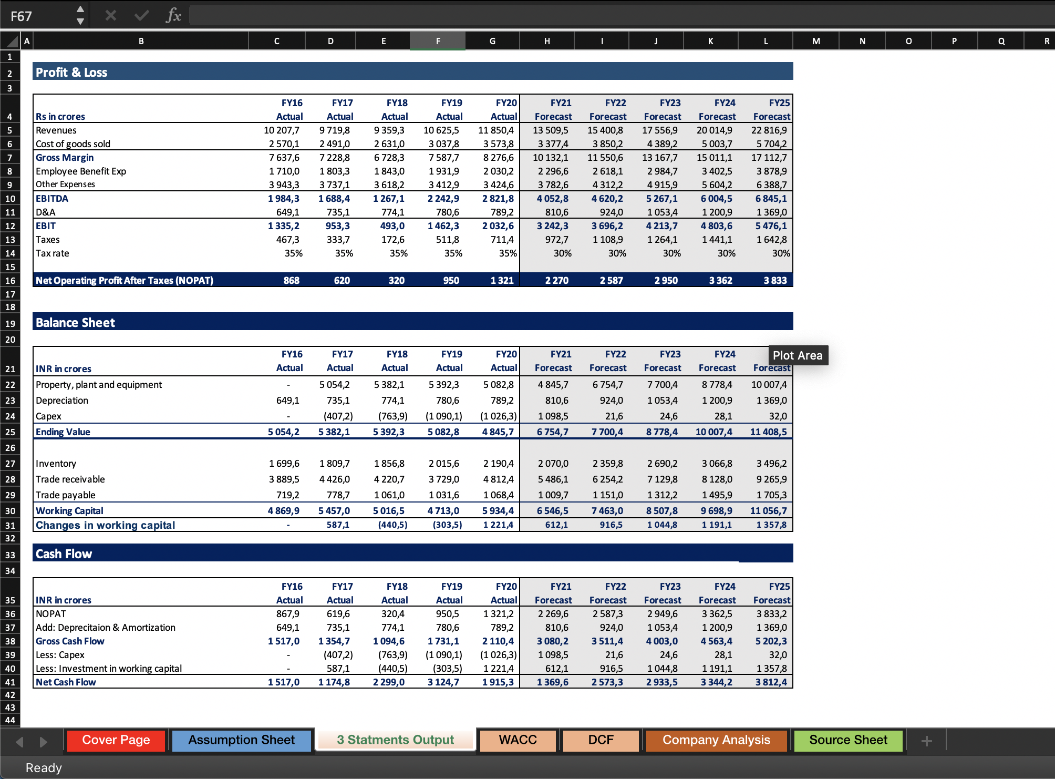Select Property, plant and equipment label
The image size is (1055, 779).
click(99, 385)
